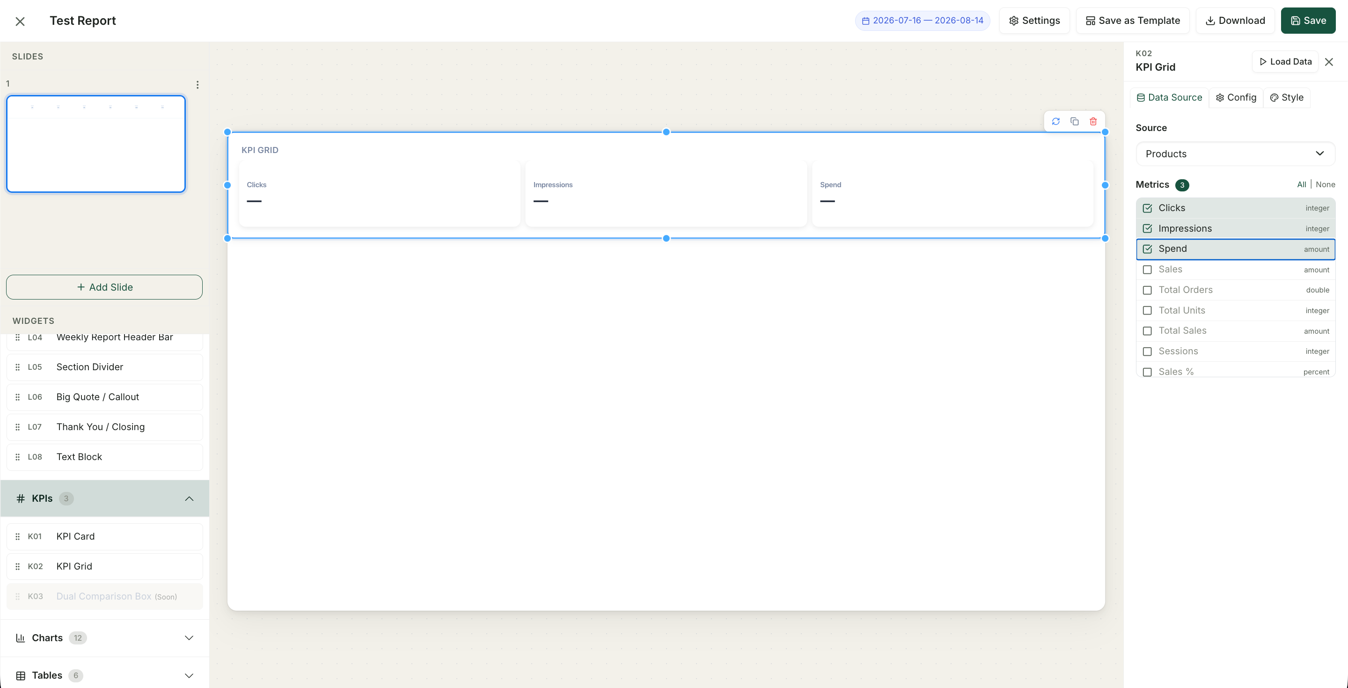Viewport: 1348px width, 688px height.
Task: Save the report
Action: coord(1308,21)
